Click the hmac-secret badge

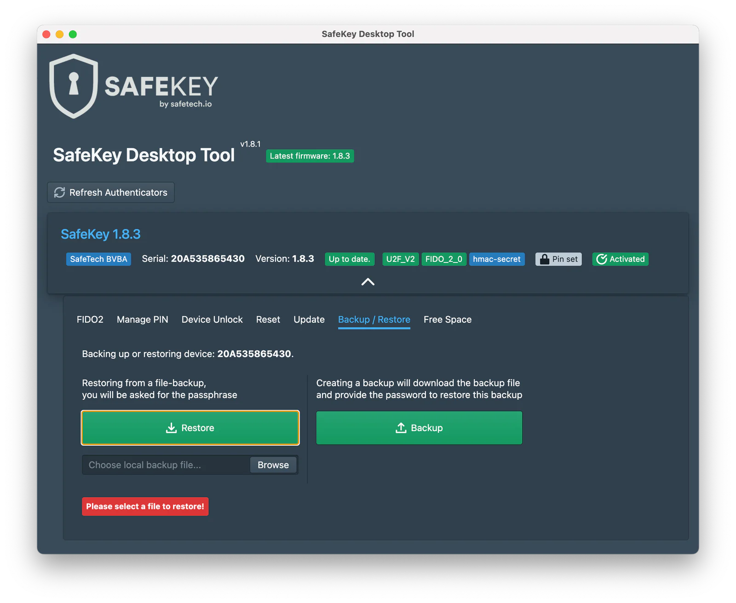[x=497, y=259]
